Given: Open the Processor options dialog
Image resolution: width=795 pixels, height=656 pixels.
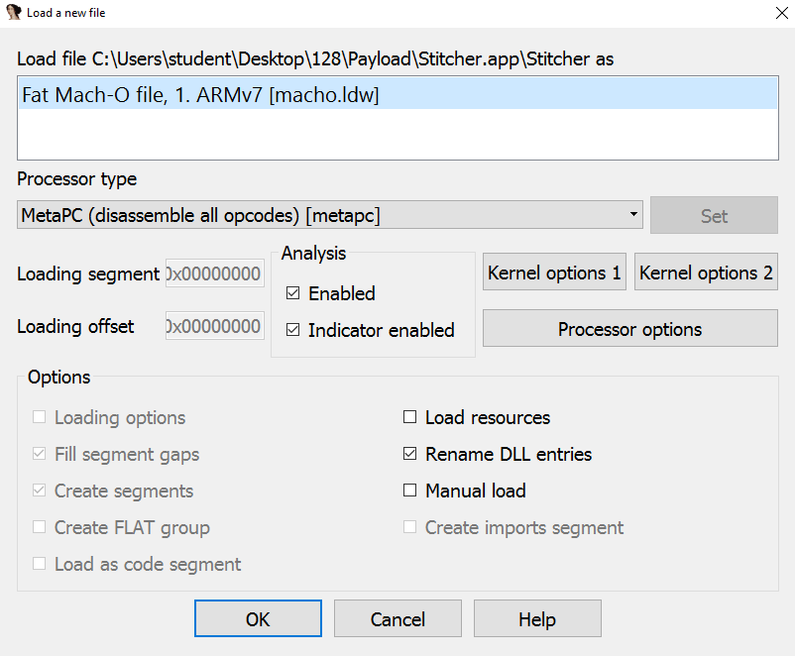Looking at the screenshot, I should coord(629,329).
